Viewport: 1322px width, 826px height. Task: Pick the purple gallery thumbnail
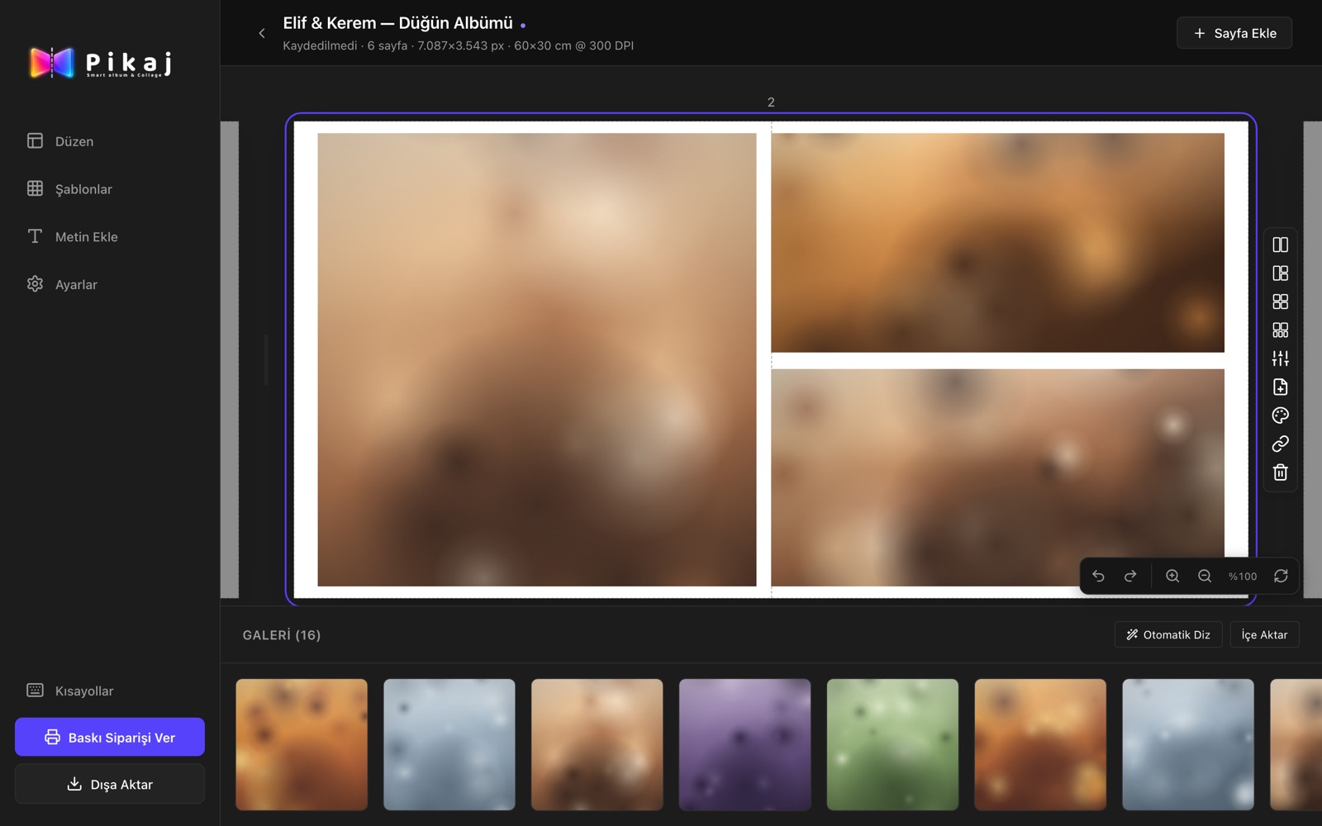point(744,744)
